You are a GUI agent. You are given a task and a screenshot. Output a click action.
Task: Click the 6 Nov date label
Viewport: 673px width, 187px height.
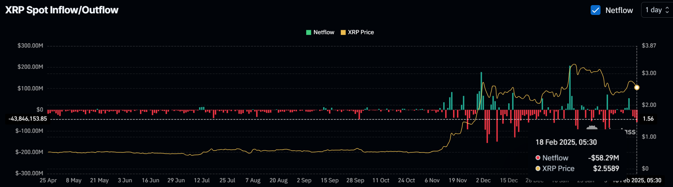pos(432,180)
